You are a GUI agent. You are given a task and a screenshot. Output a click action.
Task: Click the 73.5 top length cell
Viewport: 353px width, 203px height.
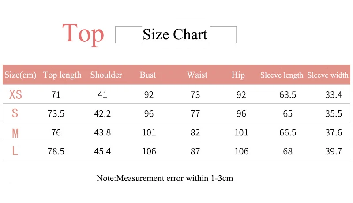pos(56,114)
